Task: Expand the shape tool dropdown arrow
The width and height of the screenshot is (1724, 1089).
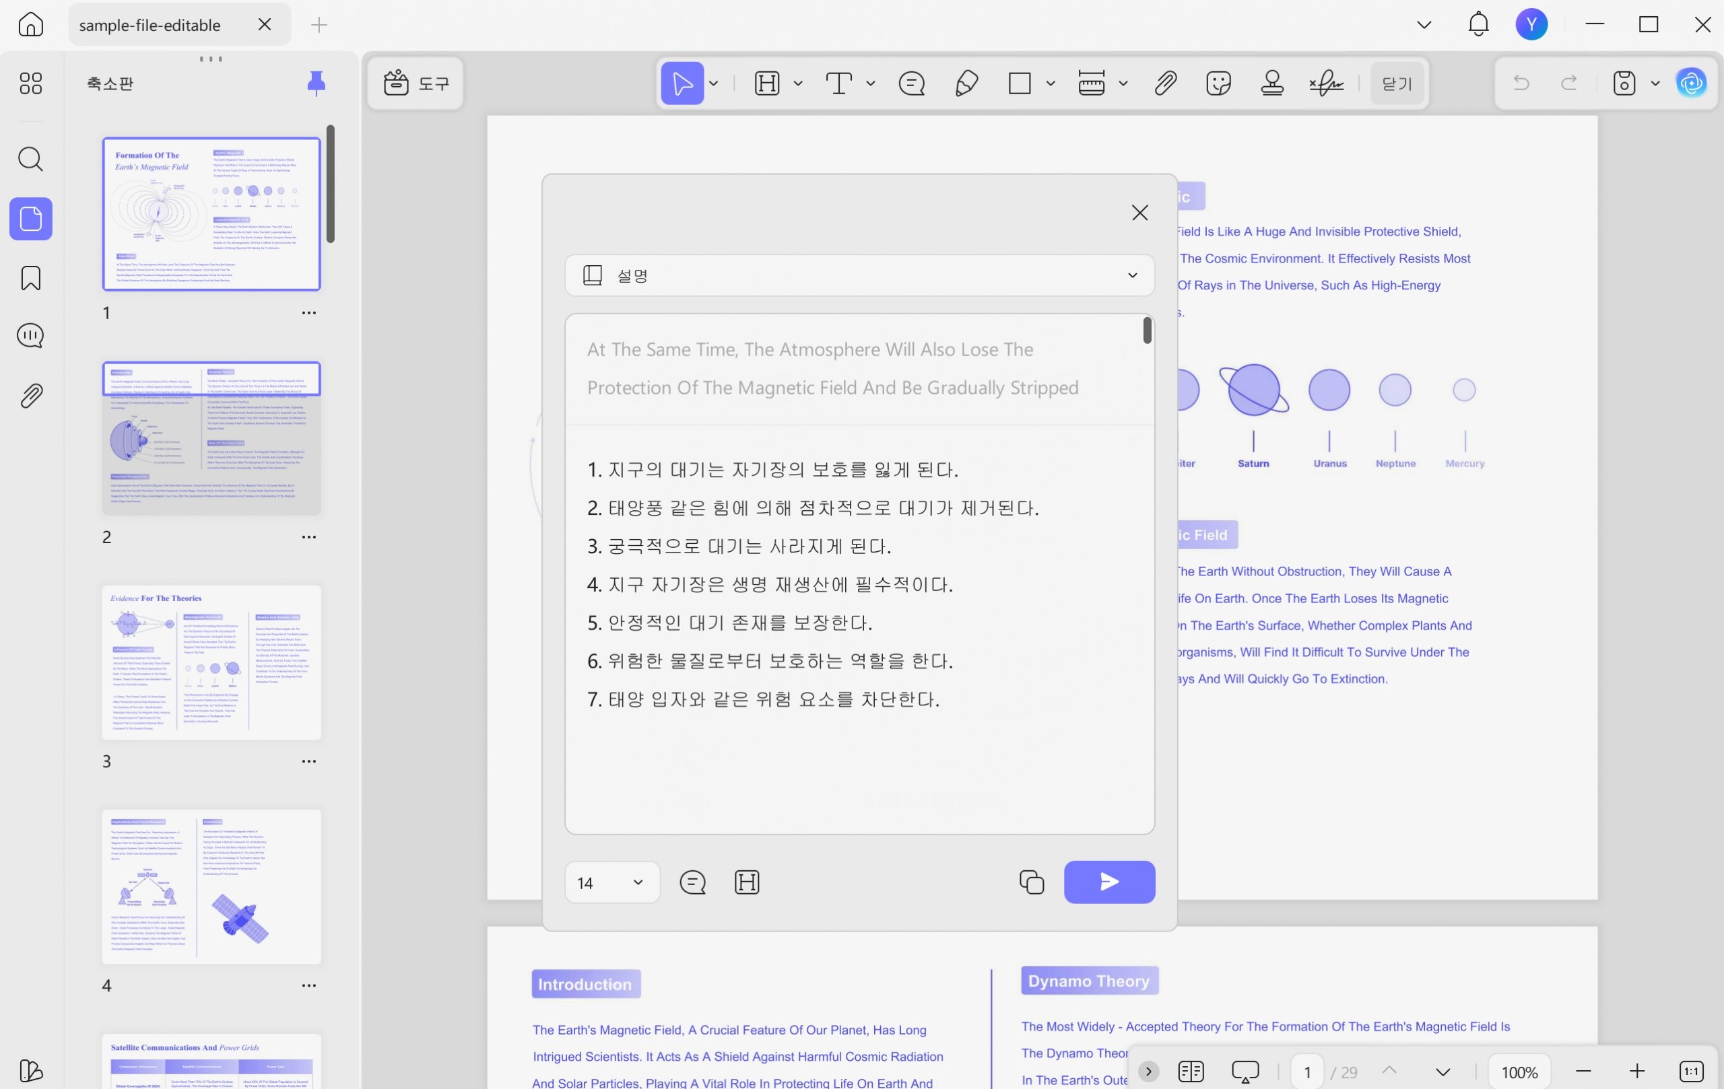Action: (1051, 83)
